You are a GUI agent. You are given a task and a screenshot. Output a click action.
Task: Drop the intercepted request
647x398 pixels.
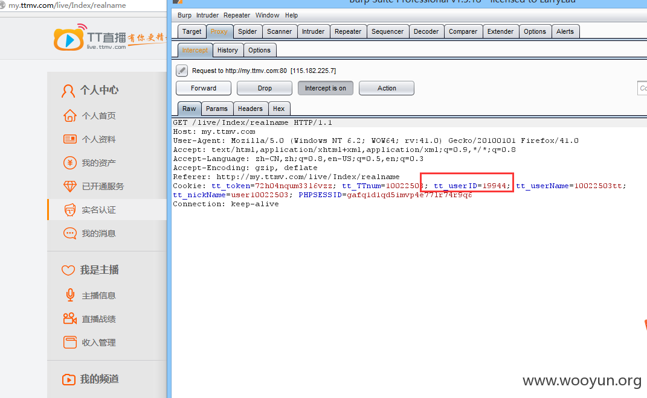pos(265,88)
